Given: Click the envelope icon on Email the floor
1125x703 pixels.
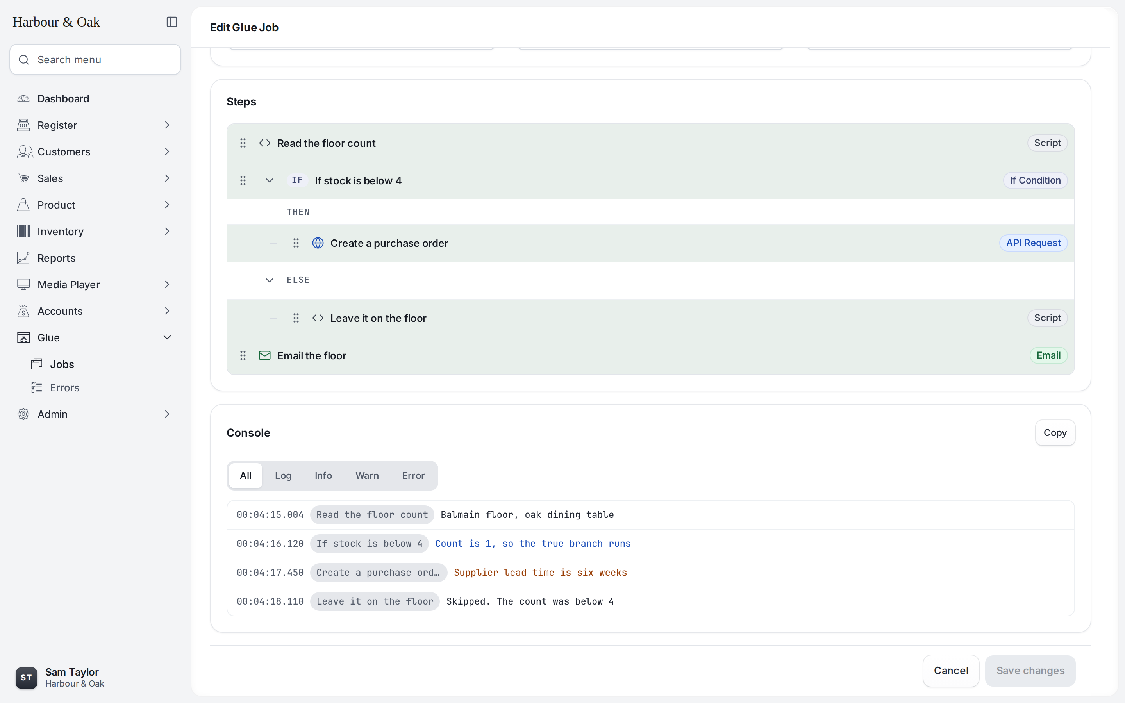Looking at the screenshot, I should pyautogui.click(x=264, y=356).
